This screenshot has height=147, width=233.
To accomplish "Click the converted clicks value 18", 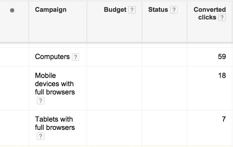I will coord(222,76).
